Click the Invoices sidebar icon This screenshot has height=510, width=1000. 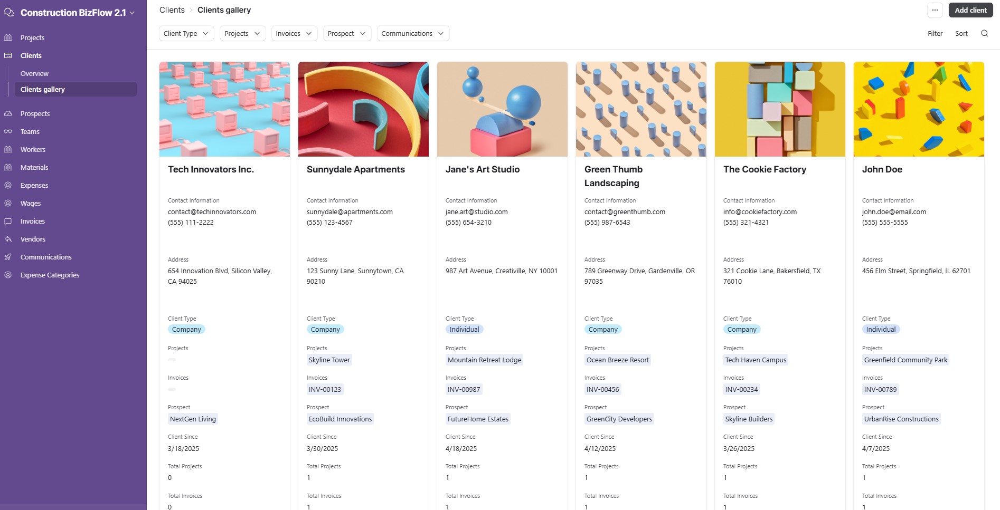click(x=8, y=221)
